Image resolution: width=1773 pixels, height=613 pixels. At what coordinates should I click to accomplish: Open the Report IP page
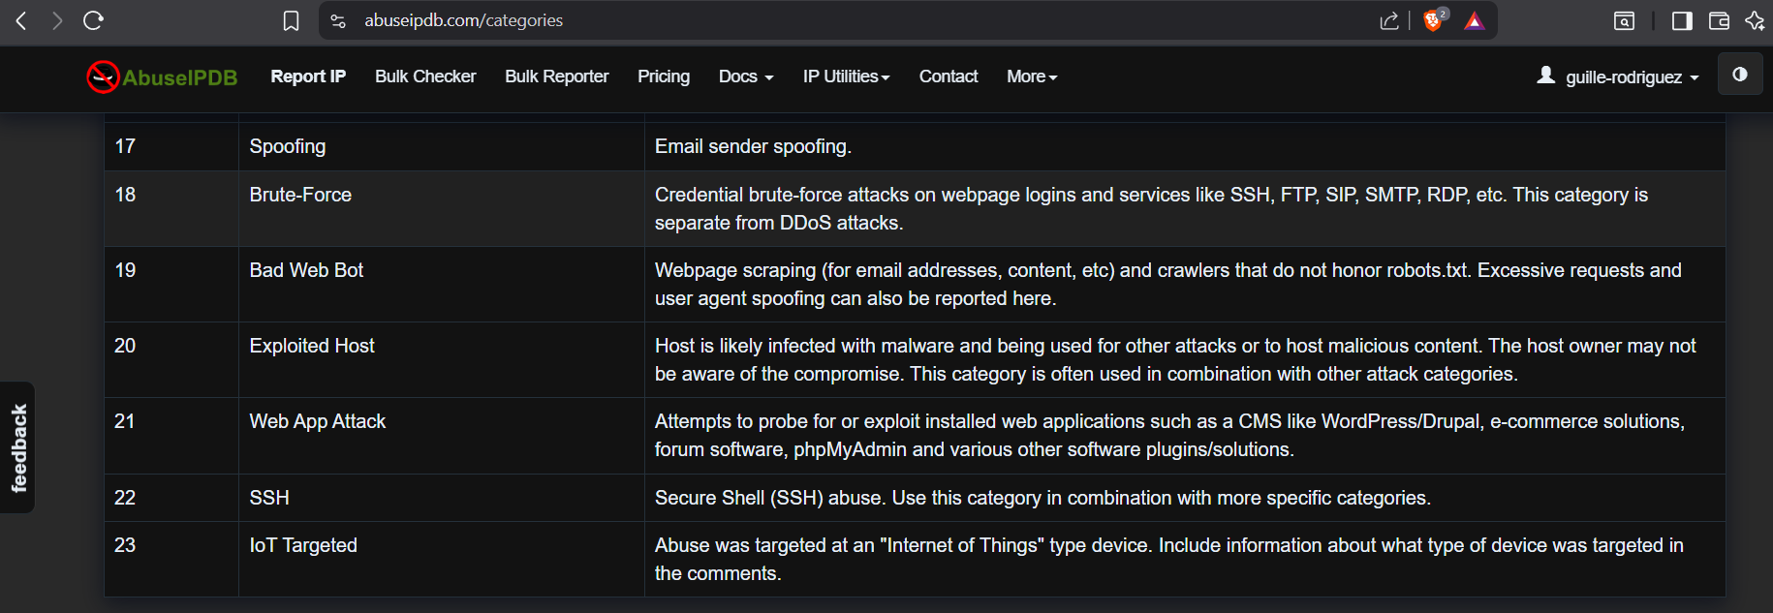307,77
